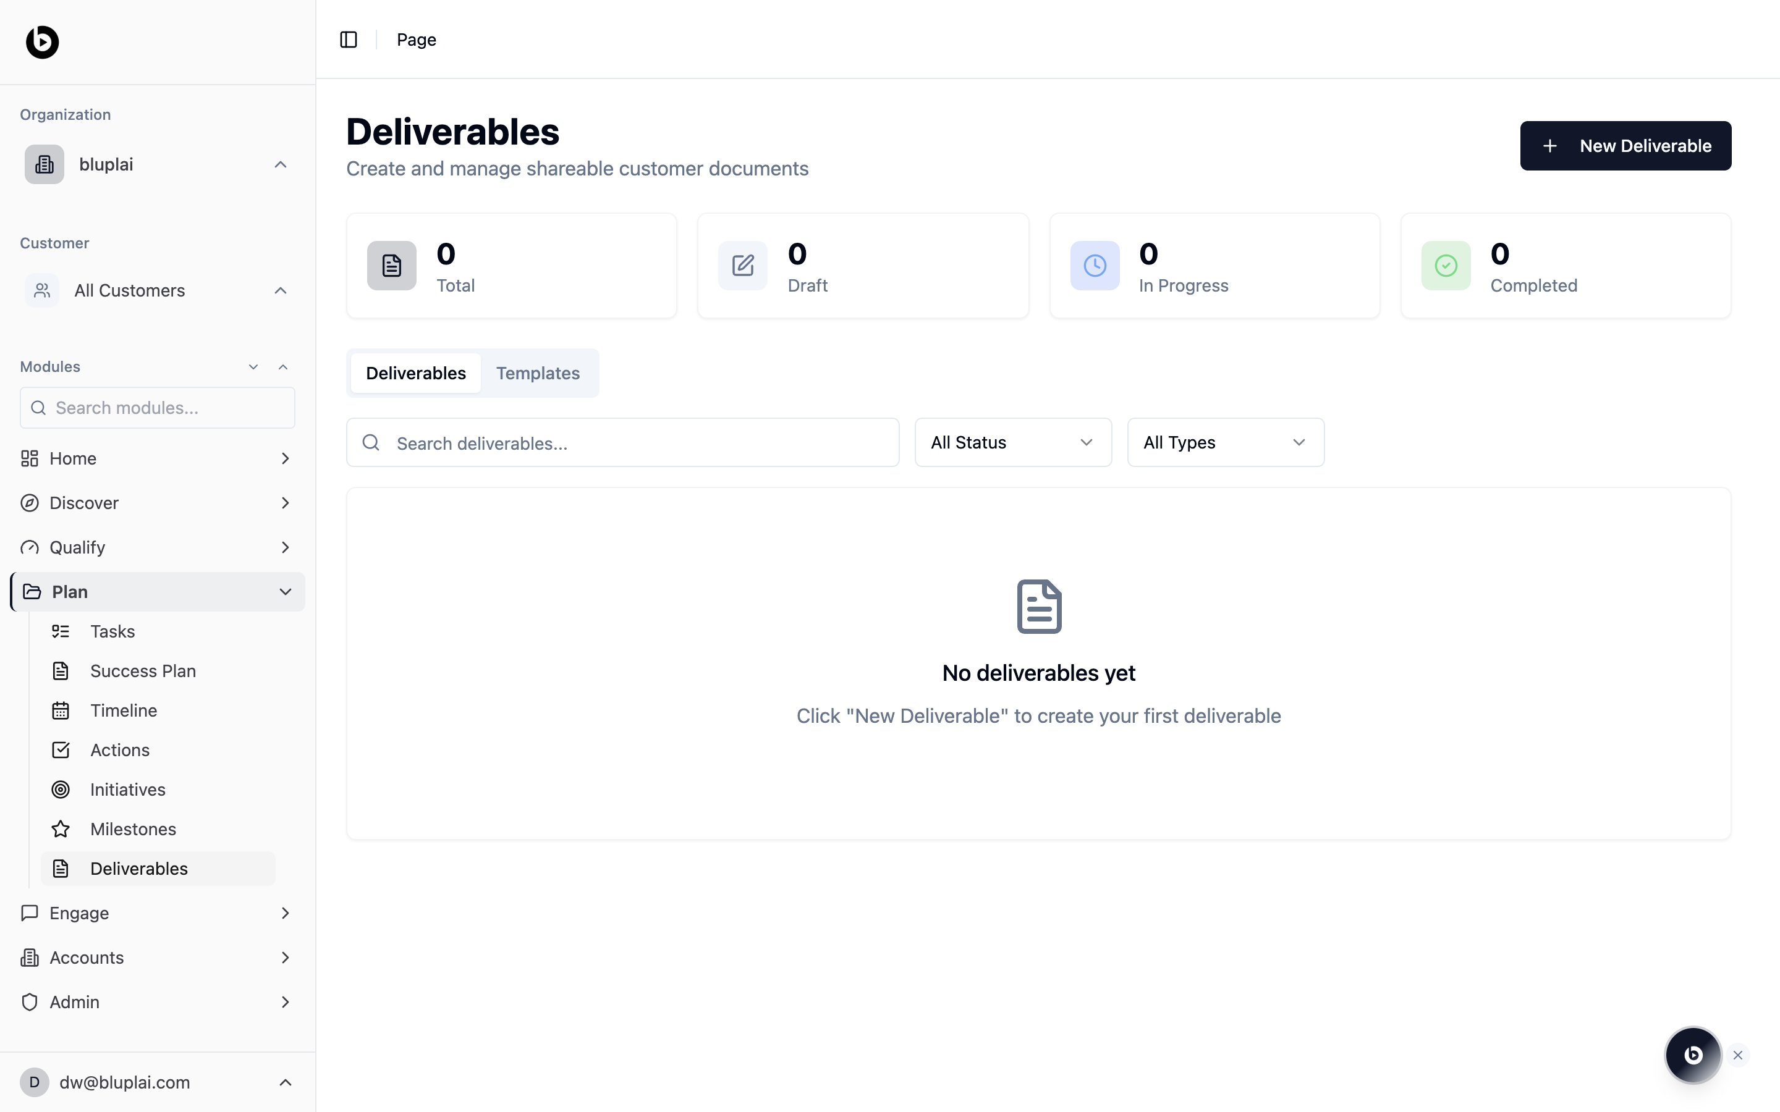Viewport: 1780px width, 1112px height.
Task: Open the All Types dropdown
Action: click(x=1224, y=442)
